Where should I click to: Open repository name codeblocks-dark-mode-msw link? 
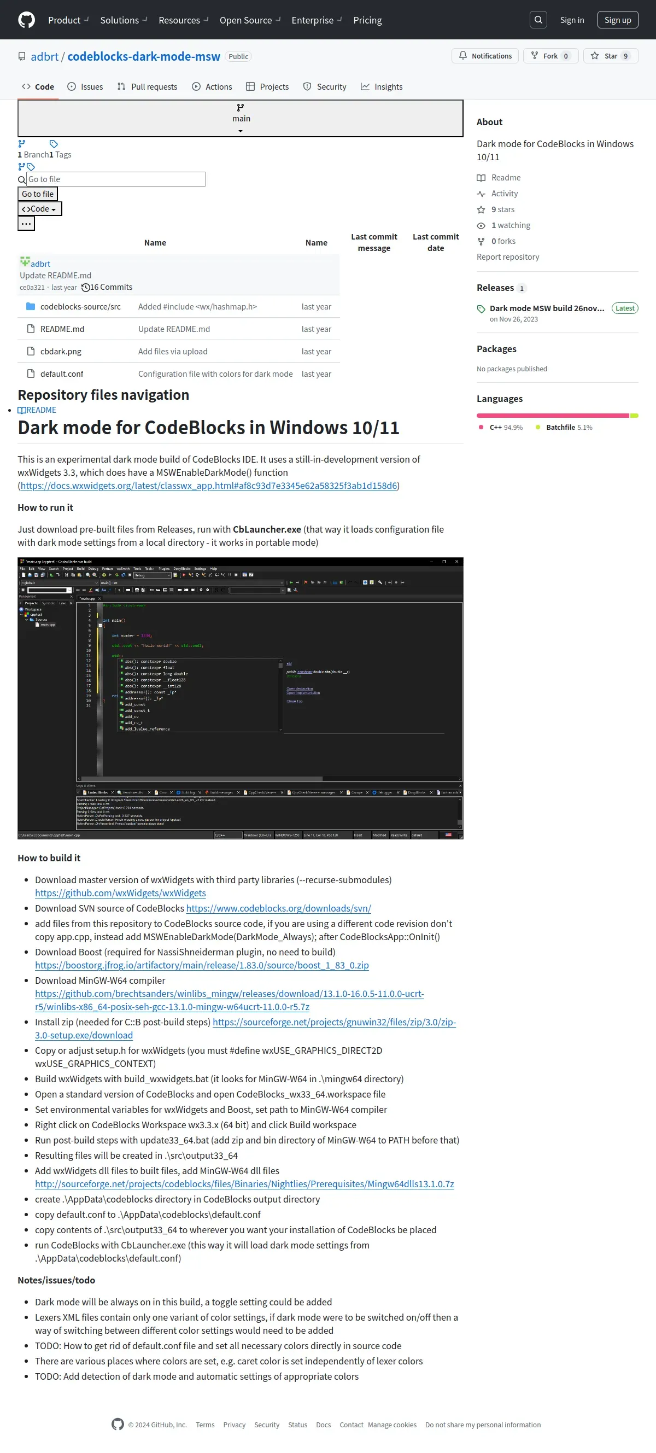pyautogui.click(x=144, y=56)
